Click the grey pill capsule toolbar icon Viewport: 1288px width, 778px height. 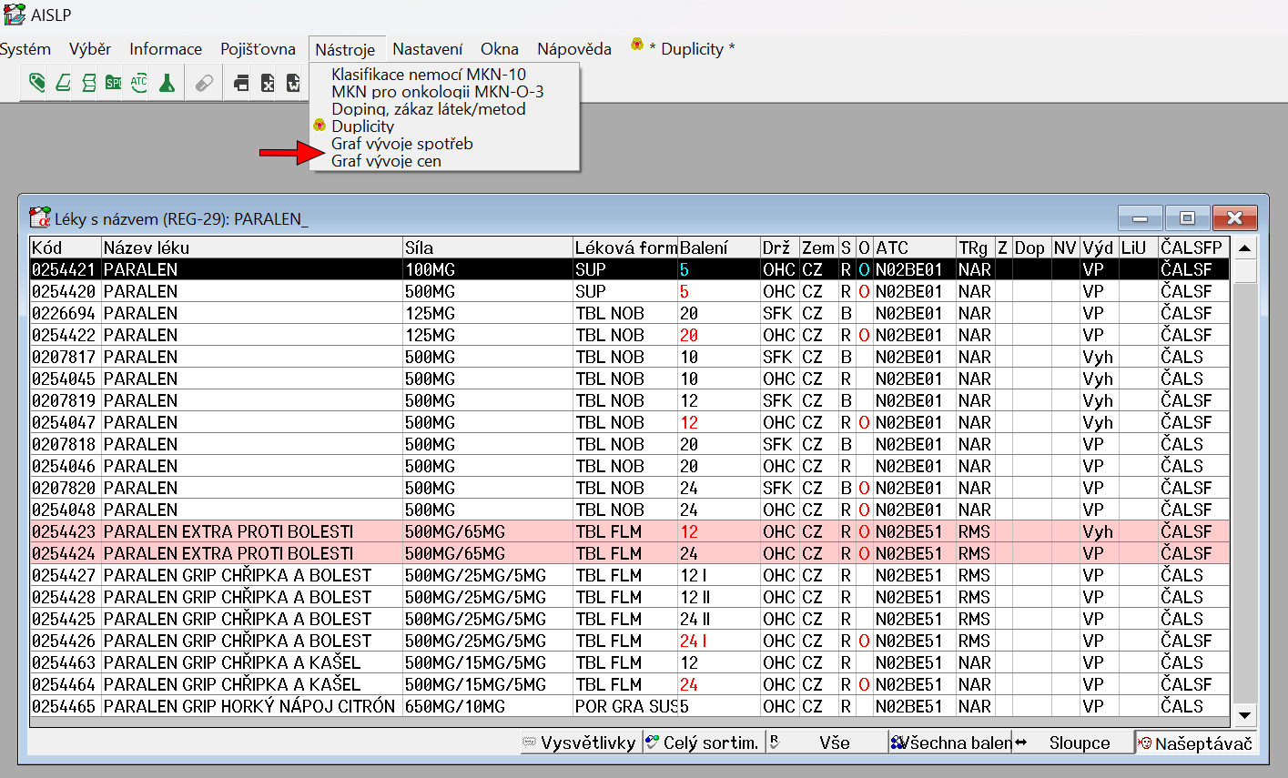tap(204, 83)
